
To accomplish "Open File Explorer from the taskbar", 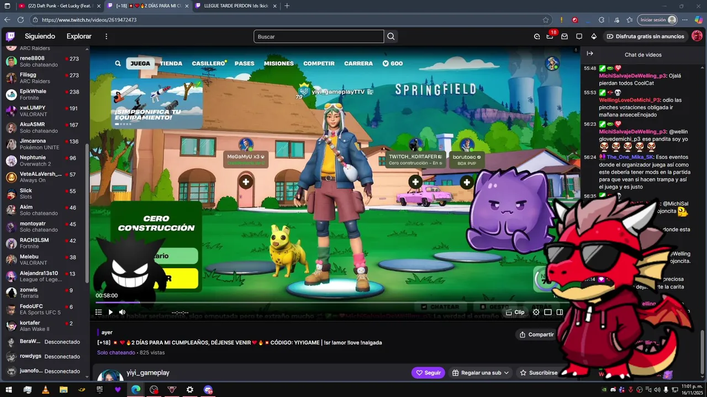I will coord(64,389).
